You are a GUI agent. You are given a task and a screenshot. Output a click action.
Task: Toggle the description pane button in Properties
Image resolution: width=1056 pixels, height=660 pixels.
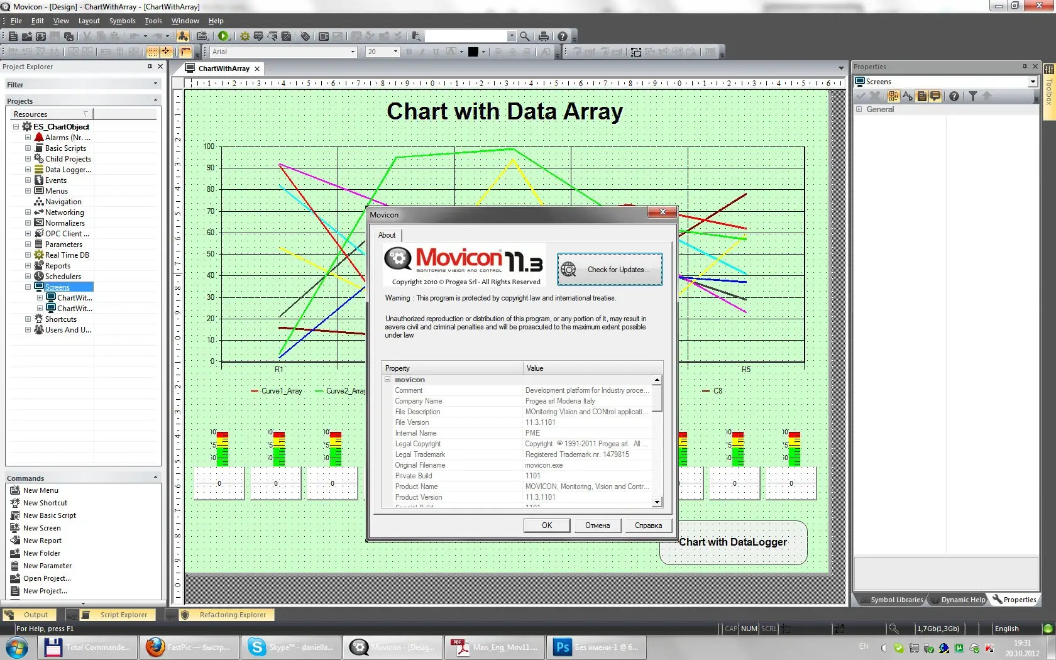[922, 96]
